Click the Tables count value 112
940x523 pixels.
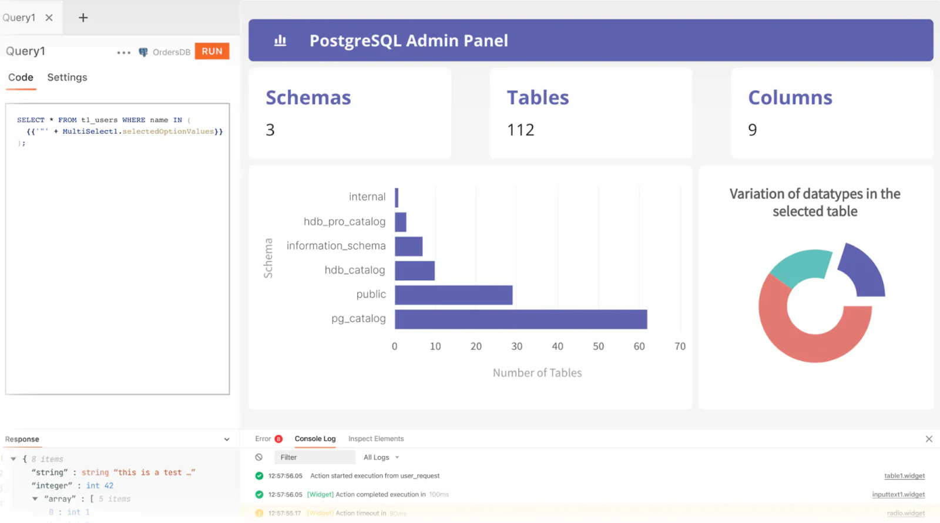(521, 130)
